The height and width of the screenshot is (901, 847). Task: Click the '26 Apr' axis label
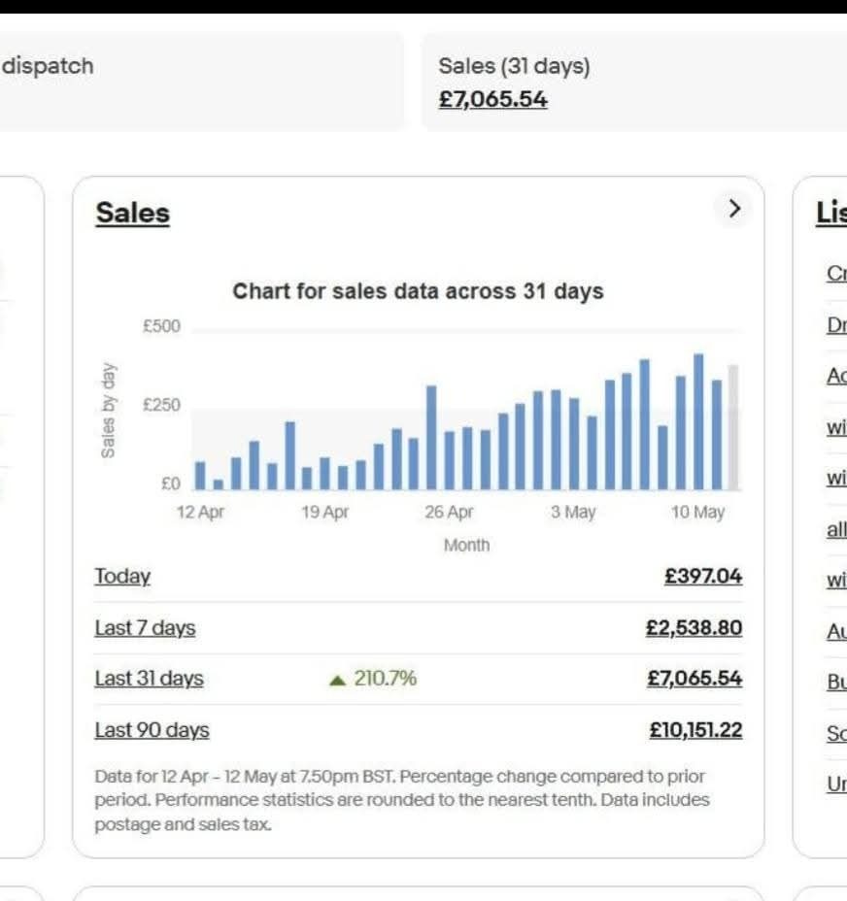[449, 512]
